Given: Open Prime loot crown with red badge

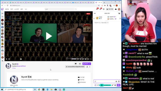Looking at the screenshot, I should (x=97, y=9).
